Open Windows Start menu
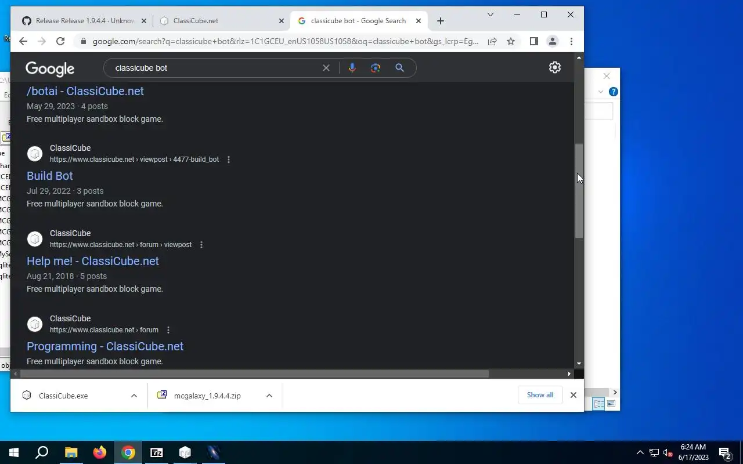 pos(14,452)
